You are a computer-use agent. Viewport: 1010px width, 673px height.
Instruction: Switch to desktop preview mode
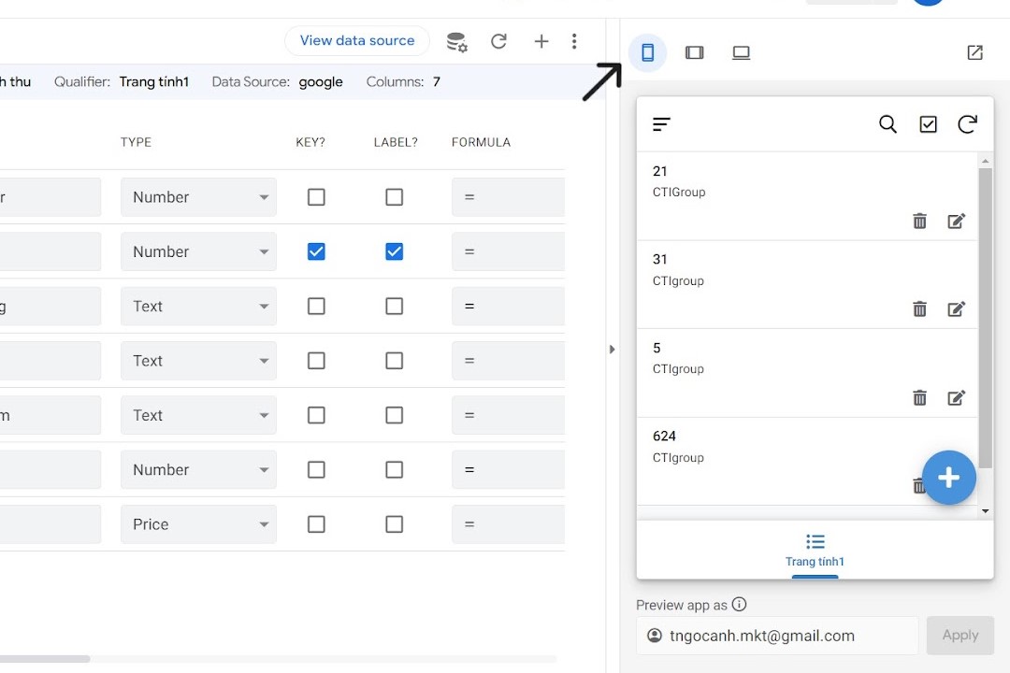click(x=742, y=52)
